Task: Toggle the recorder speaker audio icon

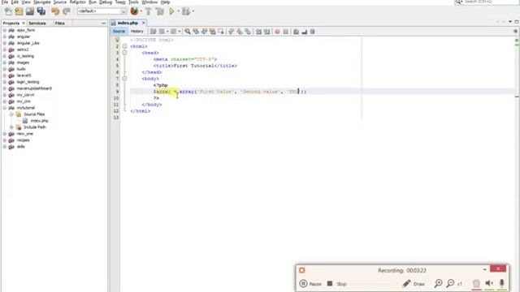Action: point(489,283)
